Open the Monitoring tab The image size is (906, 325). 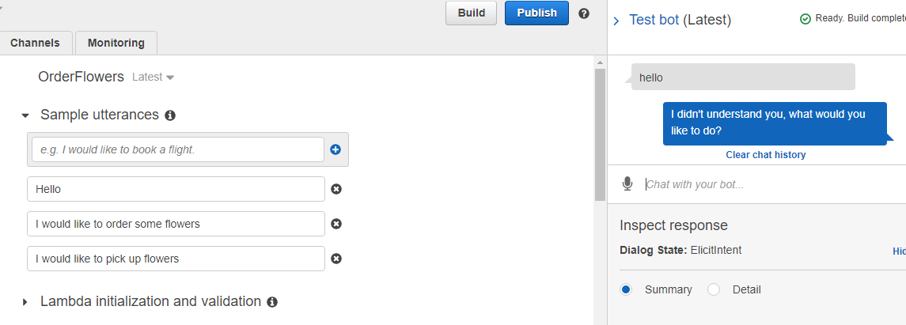[116, 43]
